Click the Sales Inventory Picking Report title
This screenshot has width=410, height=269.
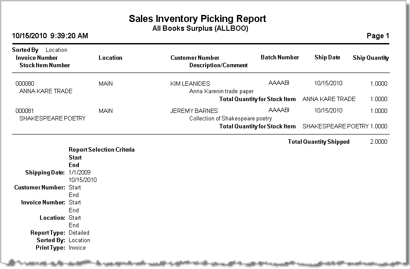coord(197,18)
